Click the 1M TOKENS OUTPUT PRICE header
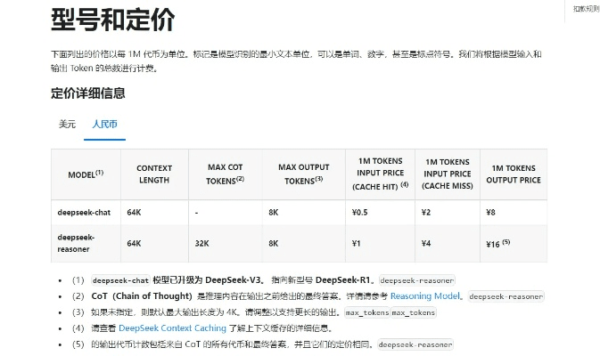Viewport: 600px width, 356px height. pyautogui.click(x=513, y=174)
